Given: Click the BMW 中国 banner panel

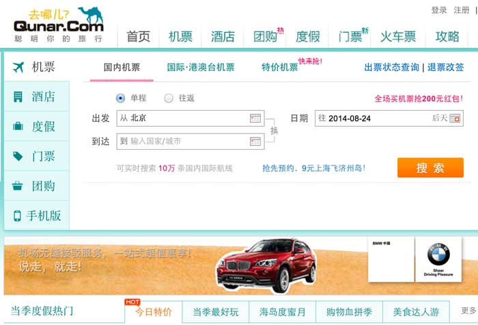Looking at the screenshot, I should pyautogui.click(x=391, y=259).
